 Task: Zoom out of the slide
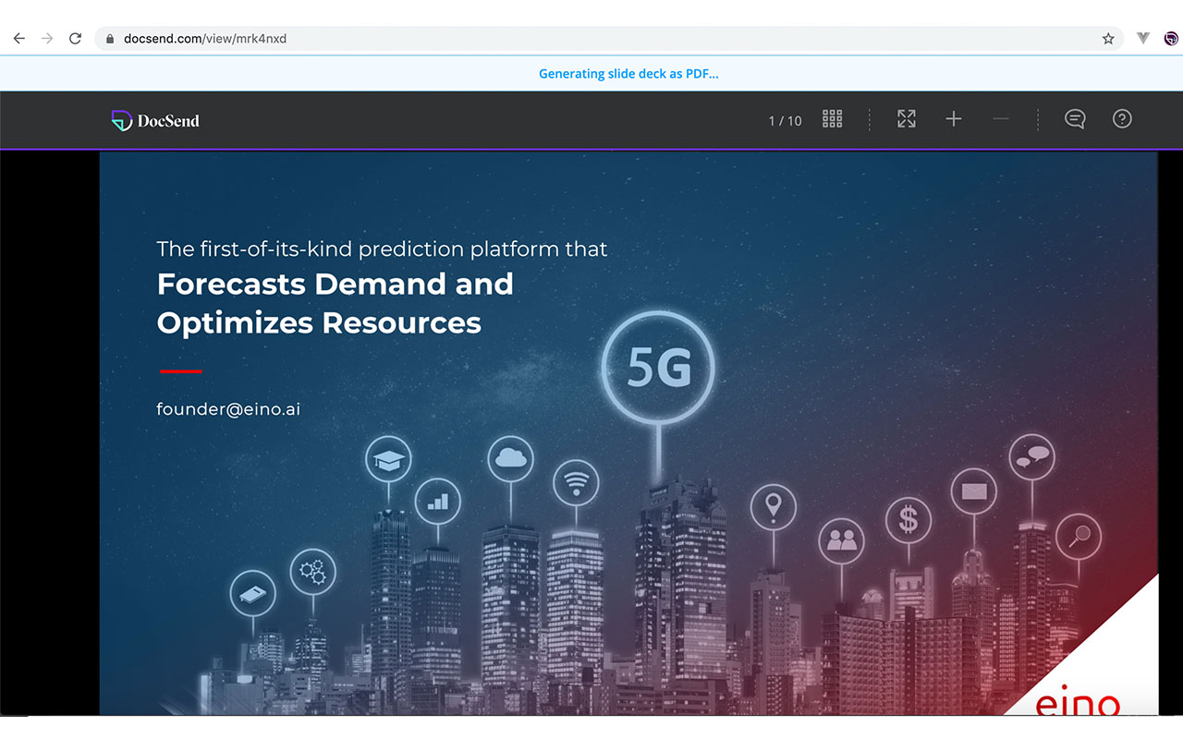[1001, 118]
